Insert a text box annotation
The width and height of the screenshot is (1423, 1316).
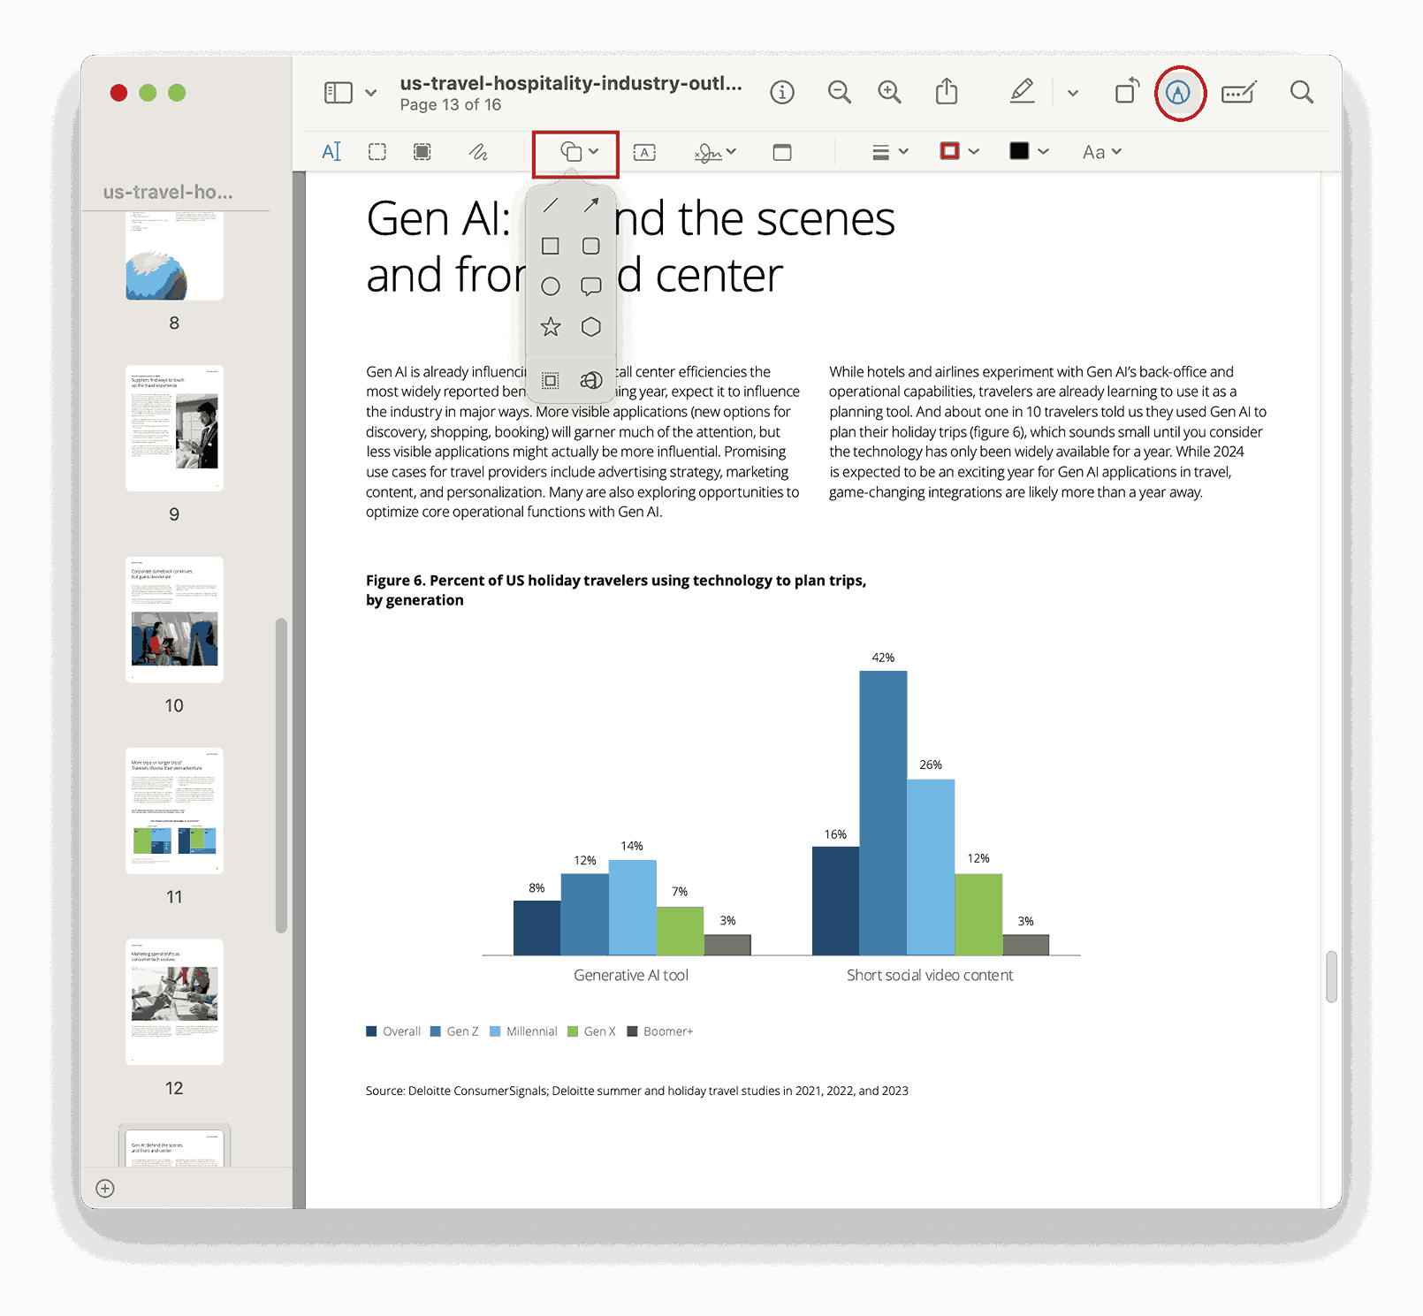[x=644, y=151]
